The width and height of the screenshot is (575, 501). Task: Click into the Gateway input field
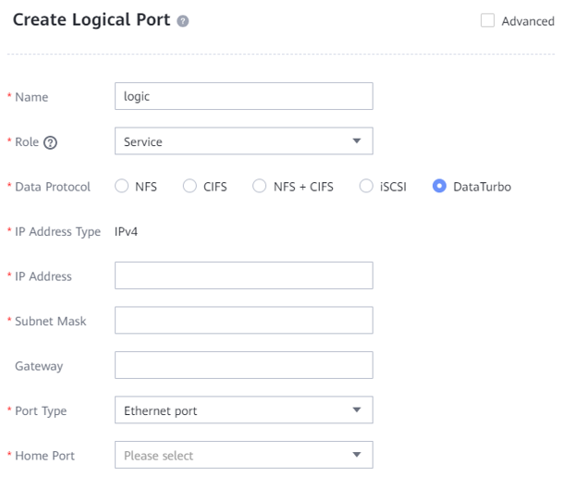tap(243, 365)
